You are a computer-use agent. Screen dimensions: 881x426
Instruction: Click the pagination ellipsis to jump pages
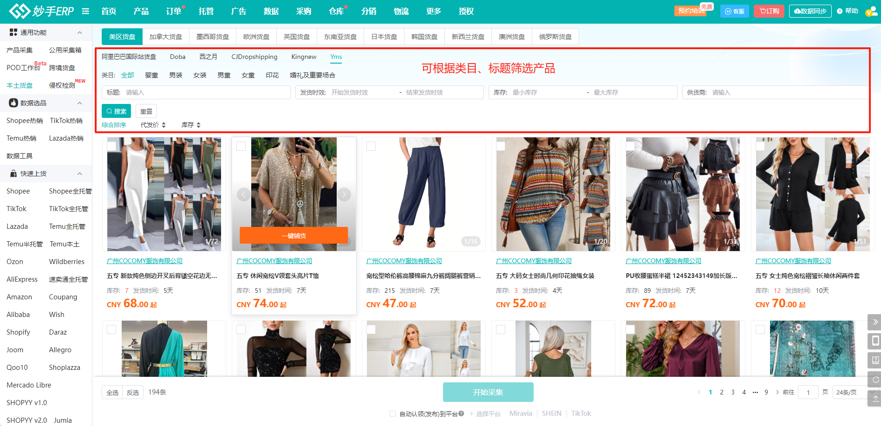755,392
